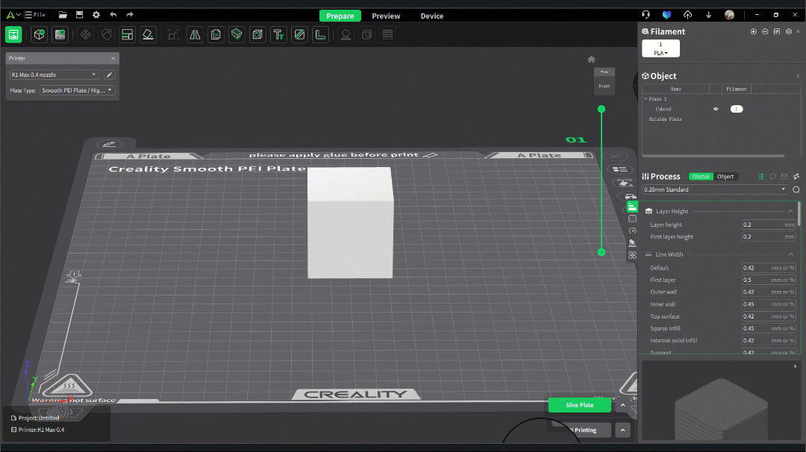
Task: Click the add plate icon in toolbar
Action: tap(60, 34)
